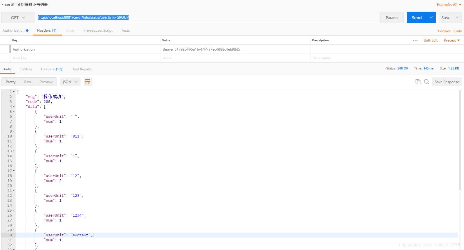Fold the object starting at line 5
This screenshot has width=464, height=250.
pyautogui.click(x=14, y=112)
